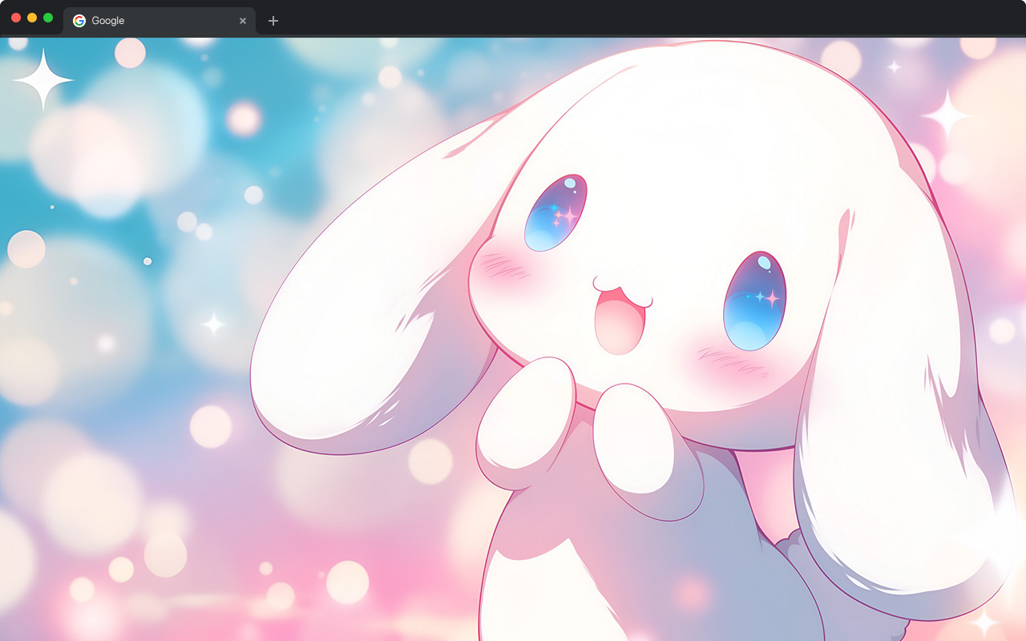
Task: Select the Google tab title
Action: pos(108,21)
